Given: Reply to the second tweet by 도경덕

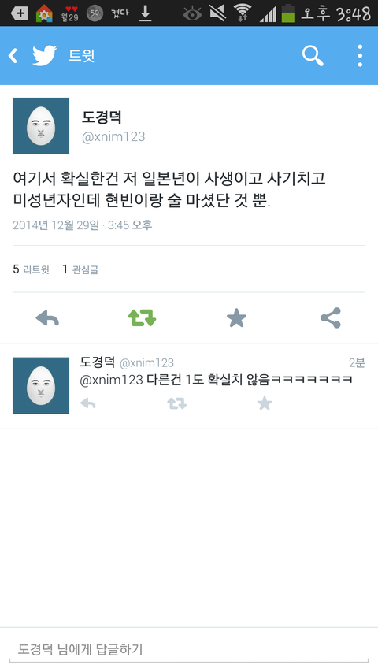Looking at the screenshot, I should coord(88,403).
